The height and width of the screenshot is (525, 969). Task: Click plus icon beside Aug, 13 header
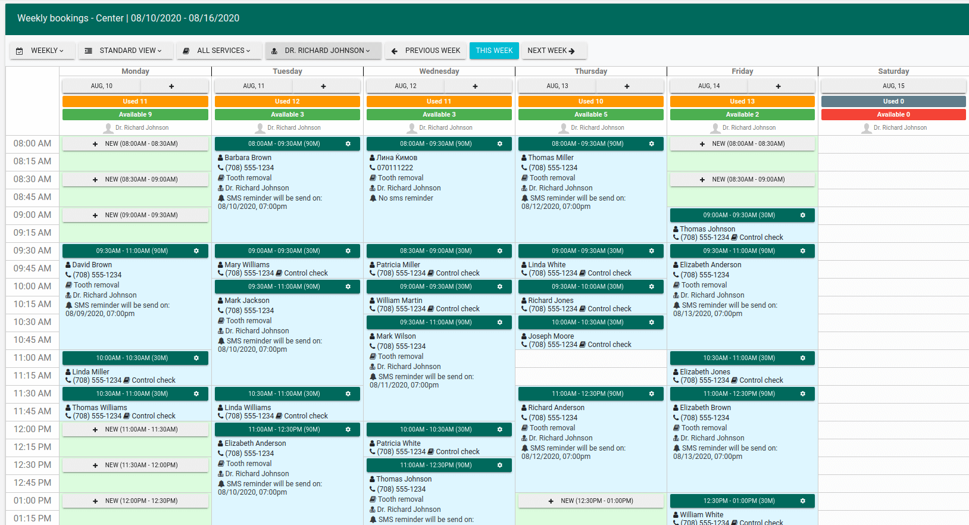click(x=627, y=86)
